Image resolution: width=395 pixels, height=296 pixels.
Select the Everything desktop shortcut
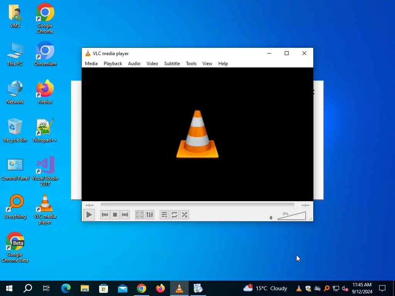[x=15, y=207]
